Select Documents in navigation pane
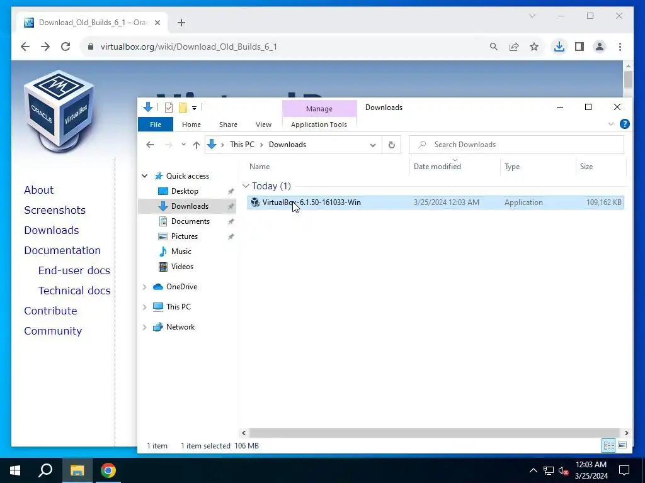645x483 pixels. (190, 221)
